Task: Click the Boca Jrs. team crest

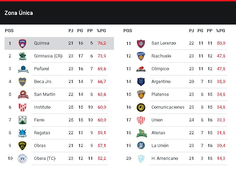Action: (23, 82)
